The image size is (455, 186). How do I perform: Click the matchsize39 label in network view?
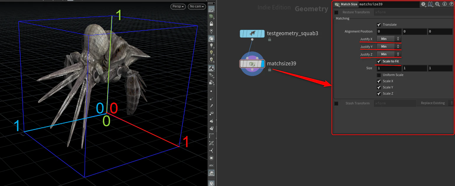[x=281, y=63]
